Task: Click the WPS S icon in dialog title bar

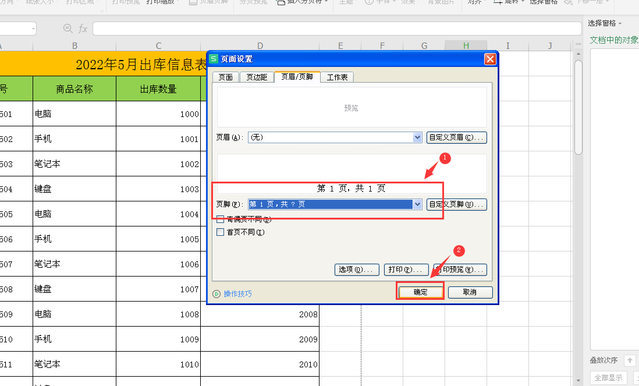Action: pyautogui.click(x=214, y=59)
